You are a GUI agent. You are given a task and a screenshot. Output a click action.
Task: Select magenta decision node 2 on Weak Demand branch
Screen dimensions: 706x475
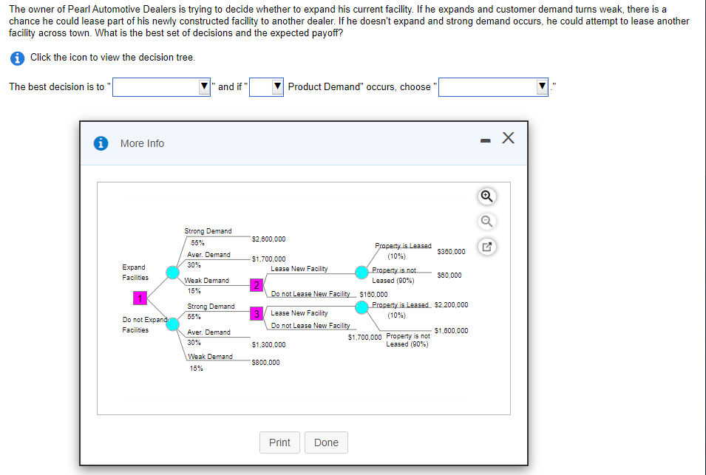(x=257, y=284)
